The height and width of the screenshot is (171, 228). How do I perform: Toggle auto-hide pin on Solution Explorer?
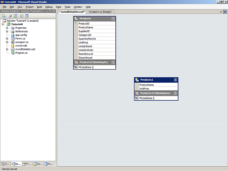point(50,11)
